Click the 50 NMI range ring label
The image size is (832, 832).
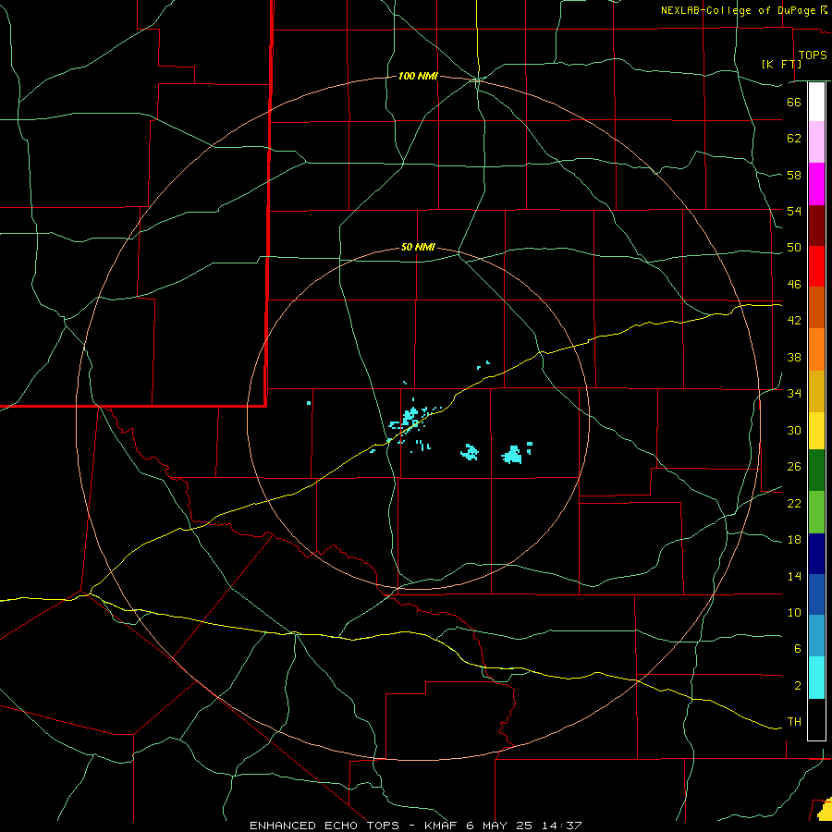click(x=418, y=247)
